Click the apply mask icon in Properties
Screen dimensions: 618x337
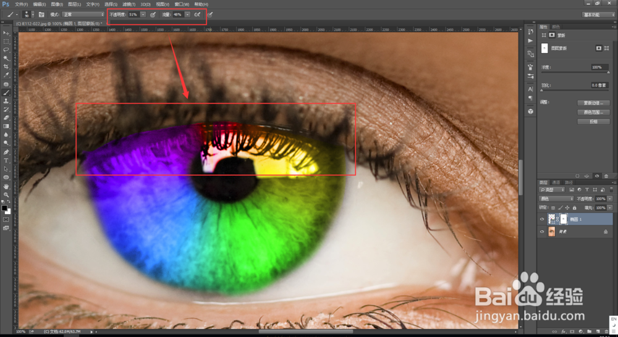coord(587,176)
